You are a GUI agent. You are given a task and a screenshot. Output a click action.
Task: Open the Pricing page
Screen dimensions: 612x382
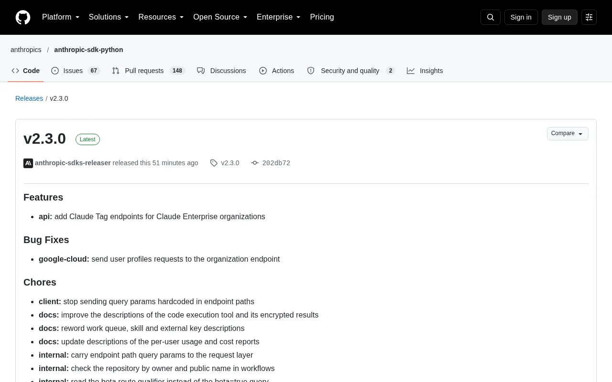[322, 17]
